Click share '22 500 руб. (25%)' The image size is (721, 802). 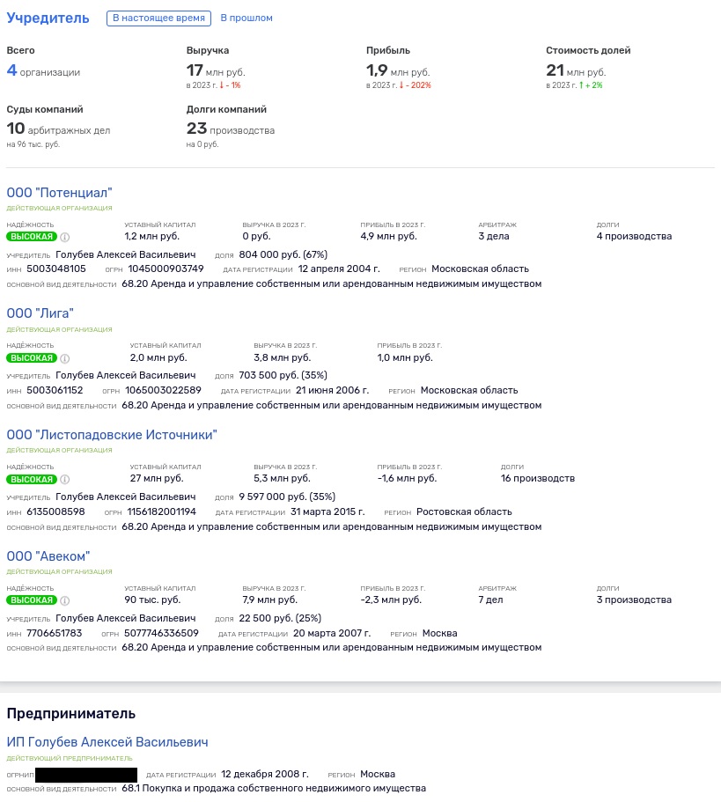tap(280, 618)
